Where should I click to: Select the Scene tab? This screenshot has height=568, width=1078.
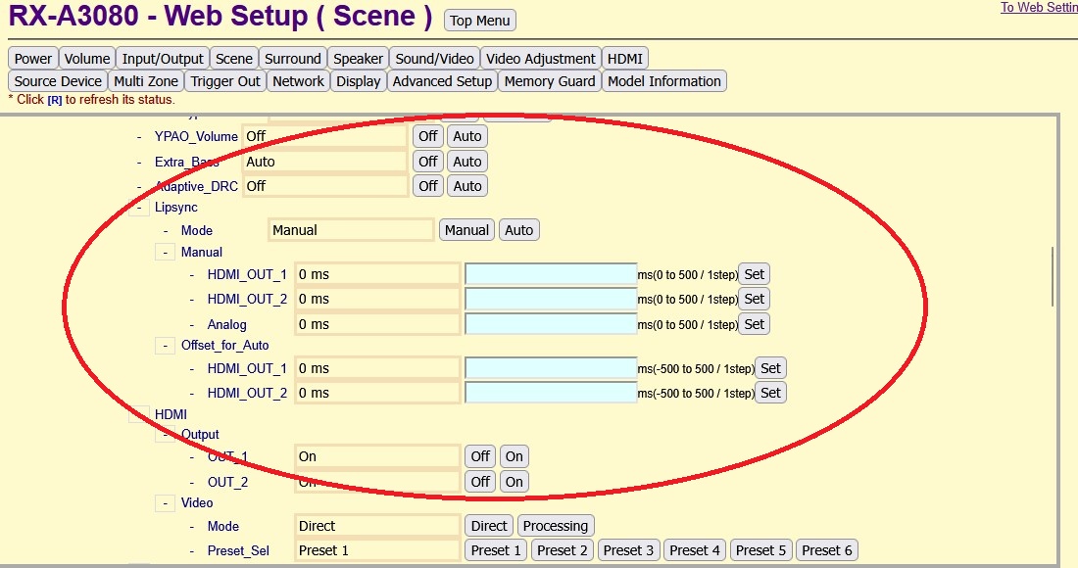click(x=234, y=59)
